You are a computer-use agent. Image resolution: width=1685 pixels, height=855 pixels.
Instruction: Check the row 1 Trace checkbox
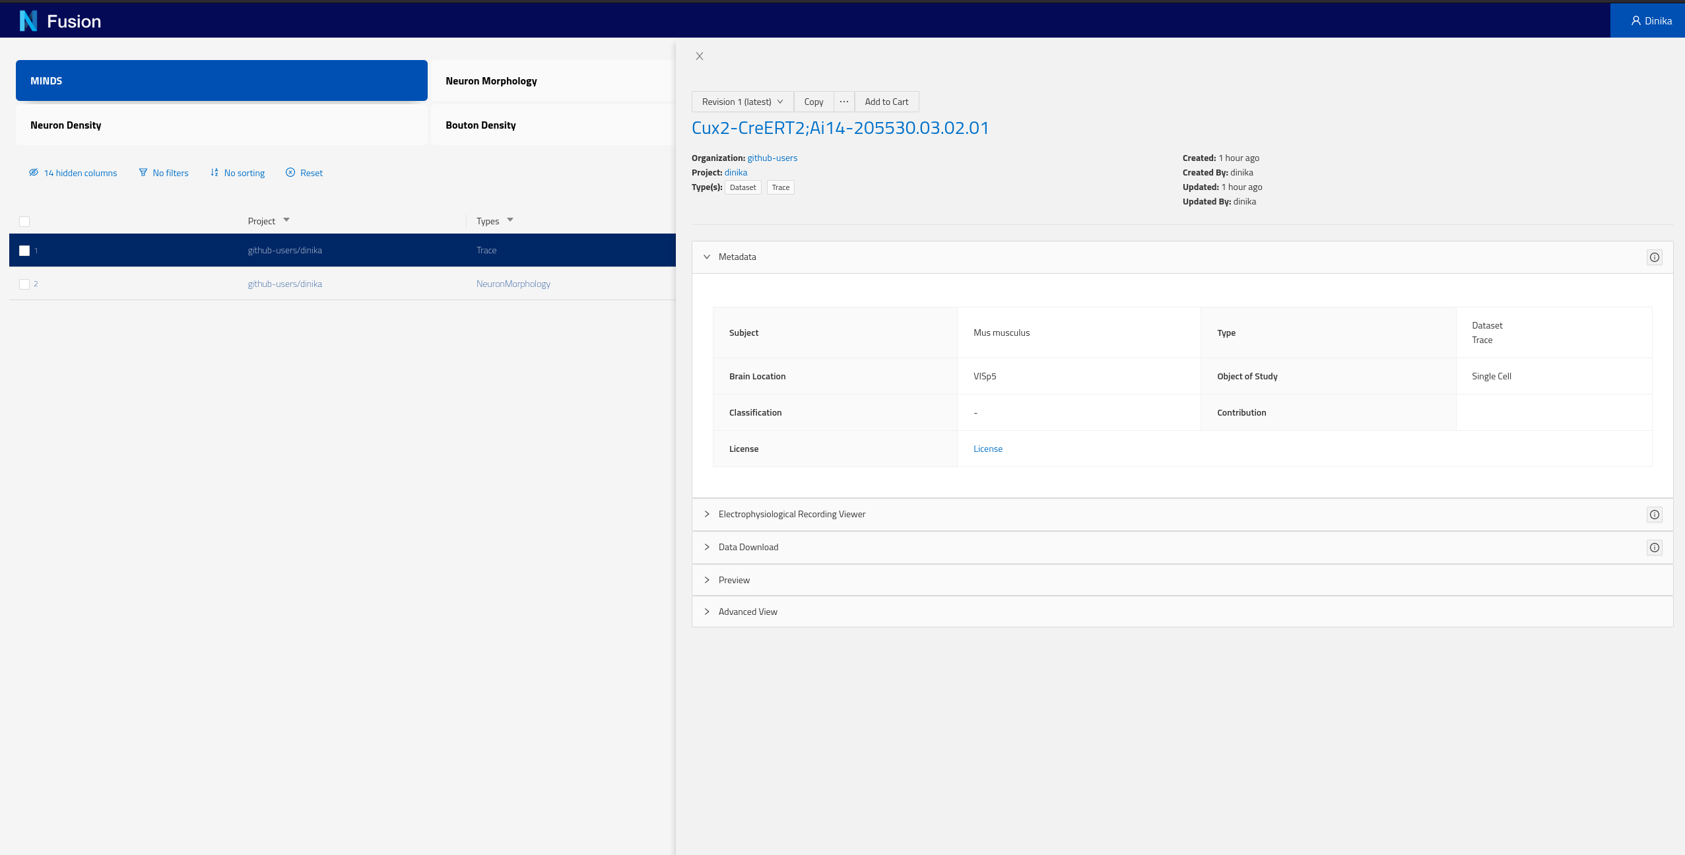(x=24, y=251)
